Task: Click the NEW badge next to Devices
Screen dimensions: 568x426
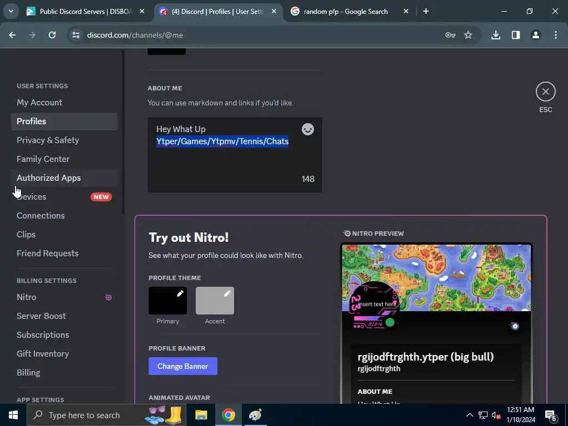Action: 101,197
